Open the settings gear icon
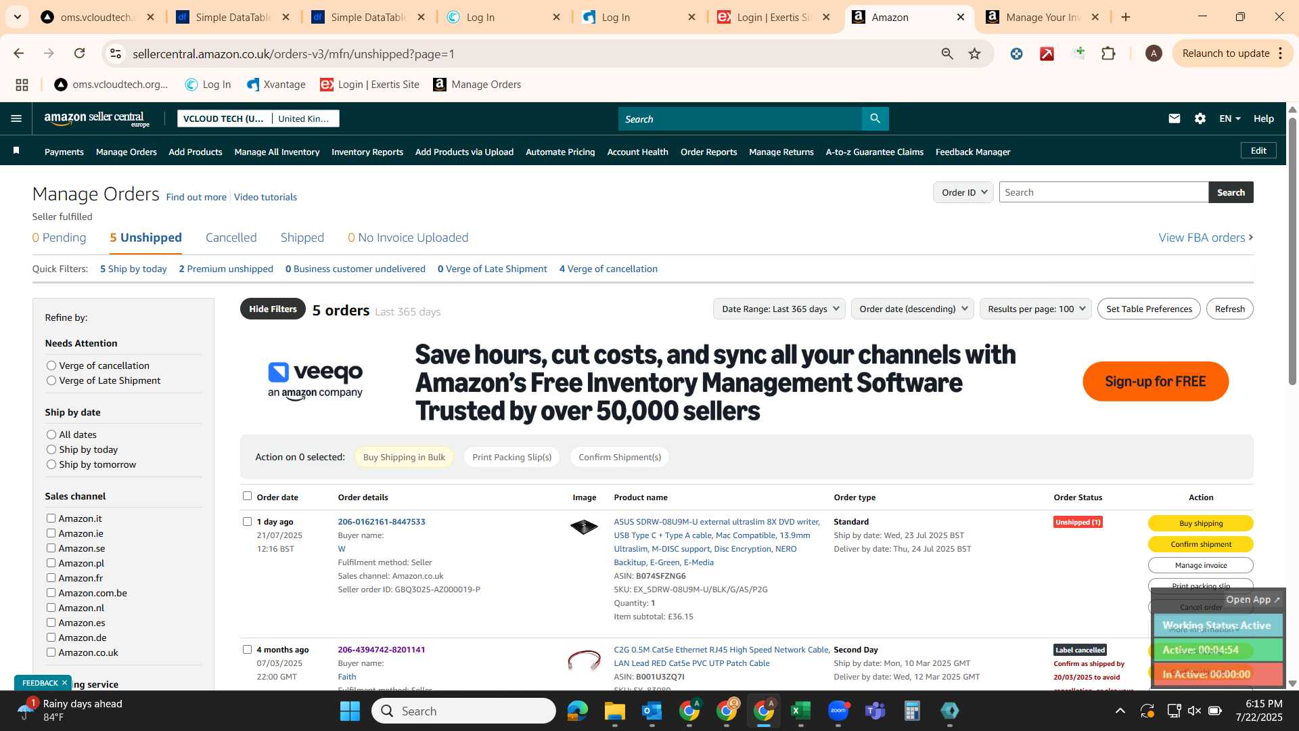Image resolution: width=1299 pixels, height=731 pixels. click(1200, 118)
